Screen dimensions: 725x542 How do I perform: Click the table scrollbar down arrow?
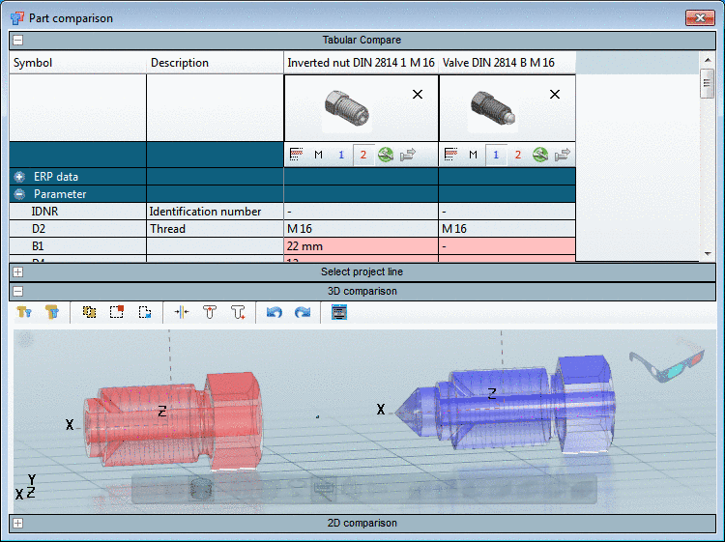click(708, 253)
